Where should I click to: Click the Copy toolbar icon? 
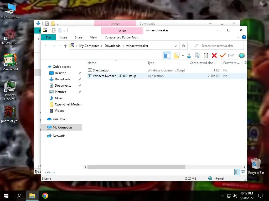[198, 55]
